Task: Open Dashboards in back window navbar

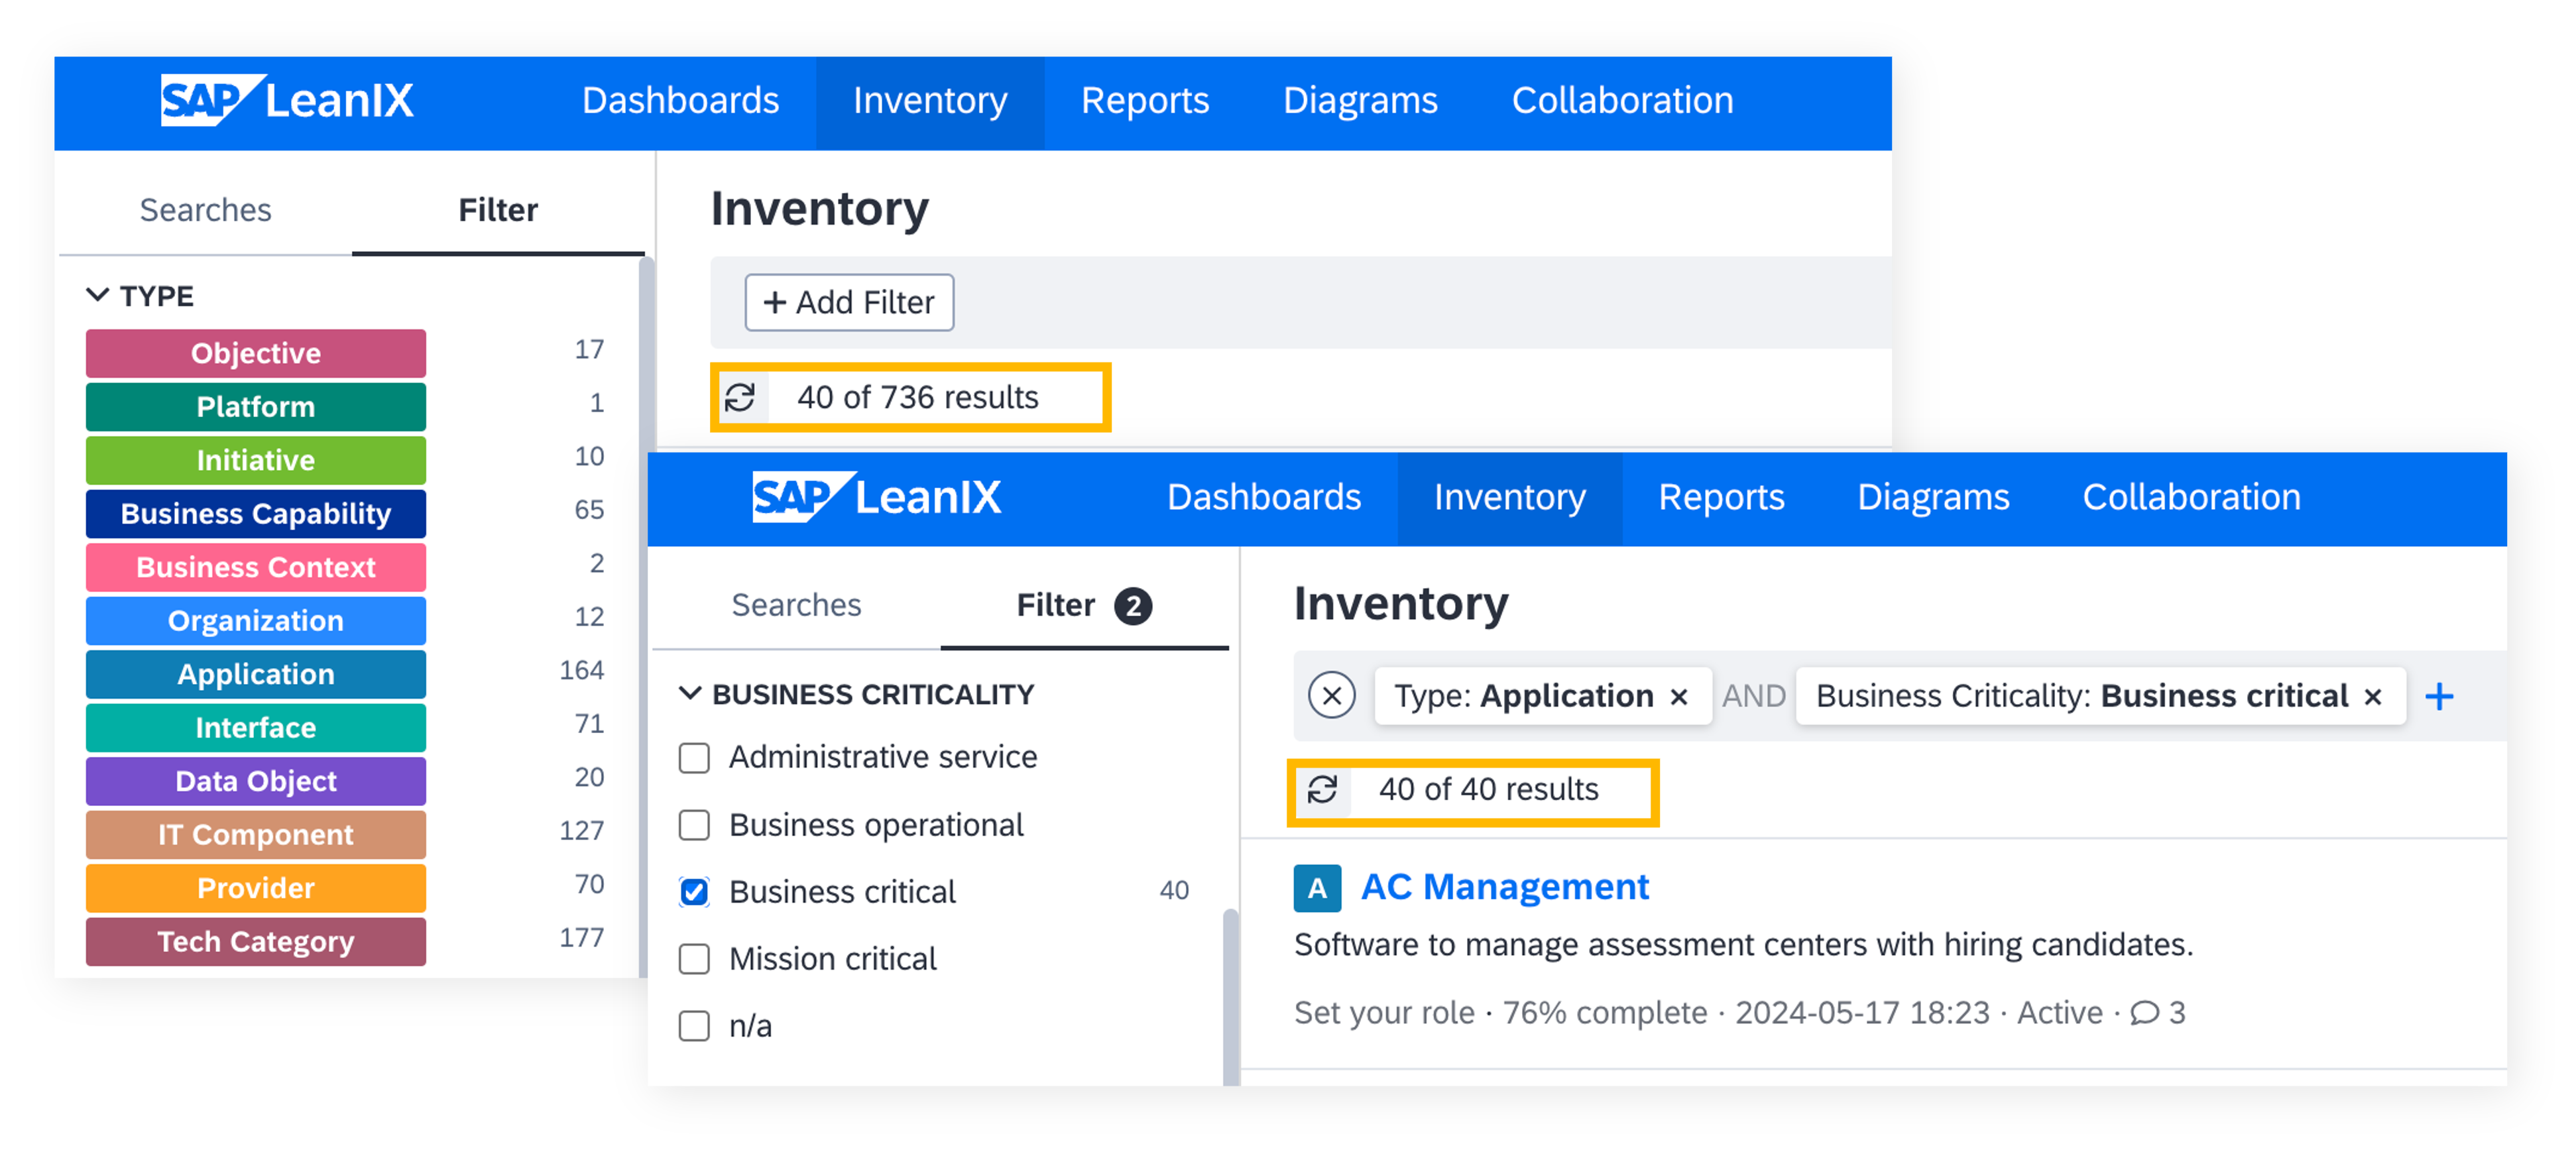Action: 680,101
